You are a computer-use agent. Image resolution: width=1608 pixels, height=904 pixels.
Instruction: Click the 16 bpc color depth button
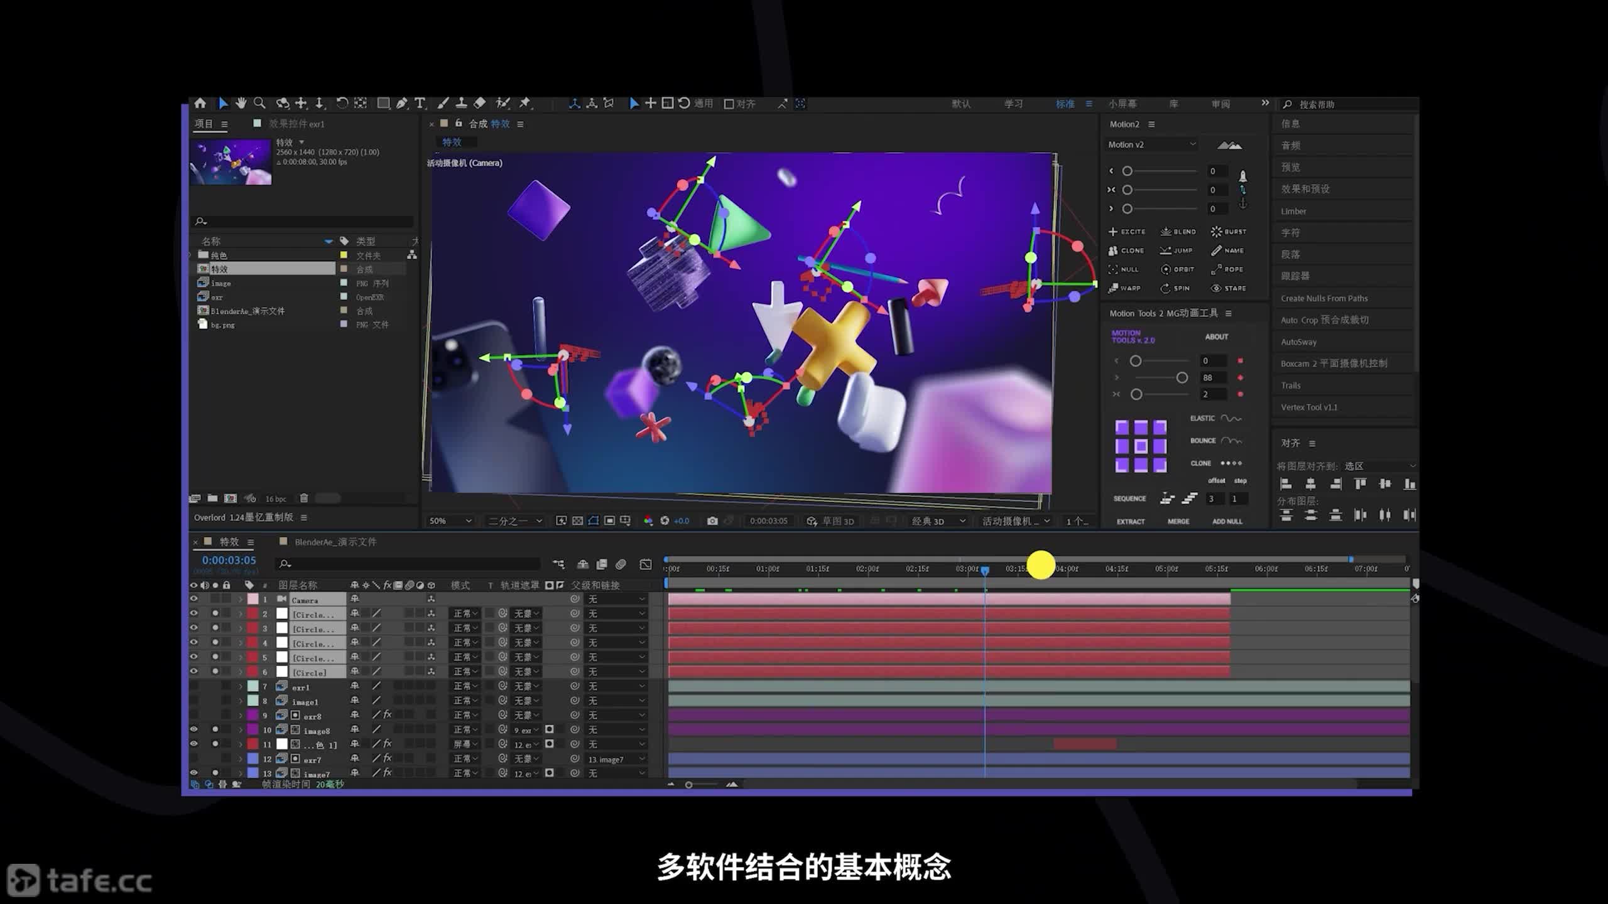click(276, 499)
